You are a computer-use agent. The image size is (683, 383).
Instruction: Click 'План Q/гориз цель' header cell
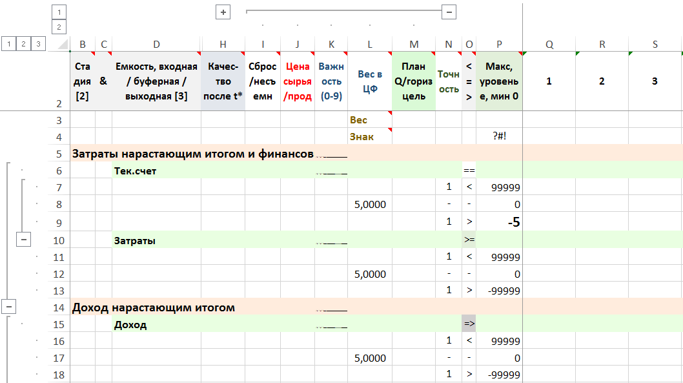coord(414,81)
